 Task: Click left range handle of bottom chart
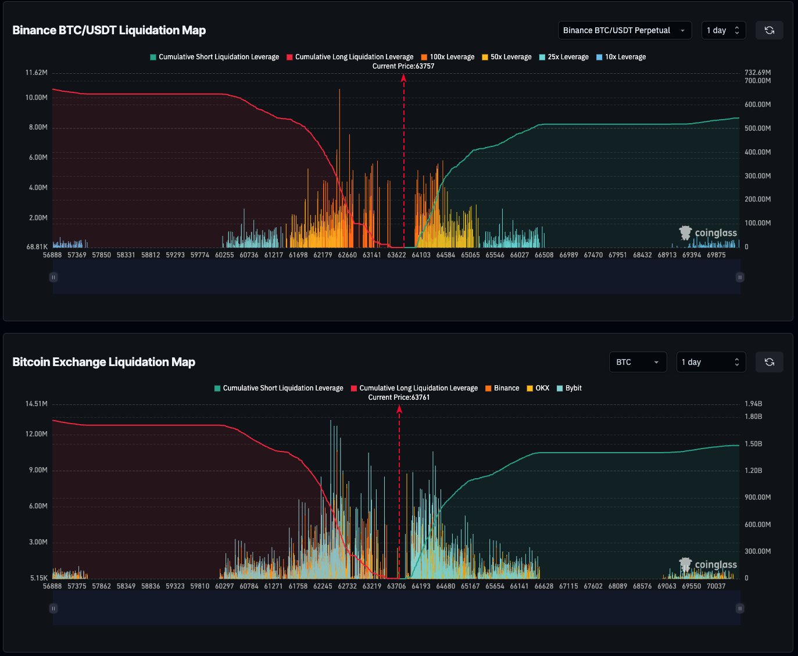point(53,608)
